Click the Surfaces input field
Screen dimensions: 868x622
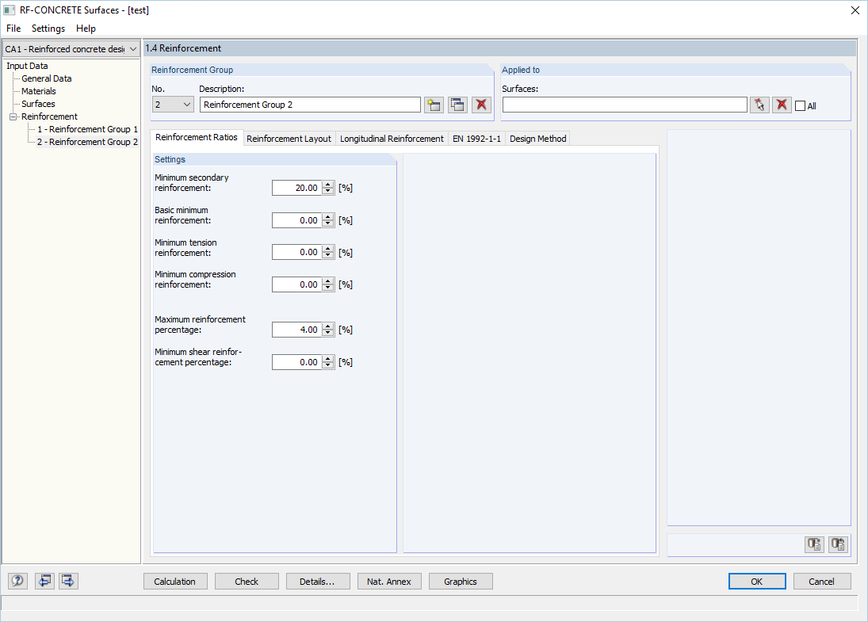[625, 105]
